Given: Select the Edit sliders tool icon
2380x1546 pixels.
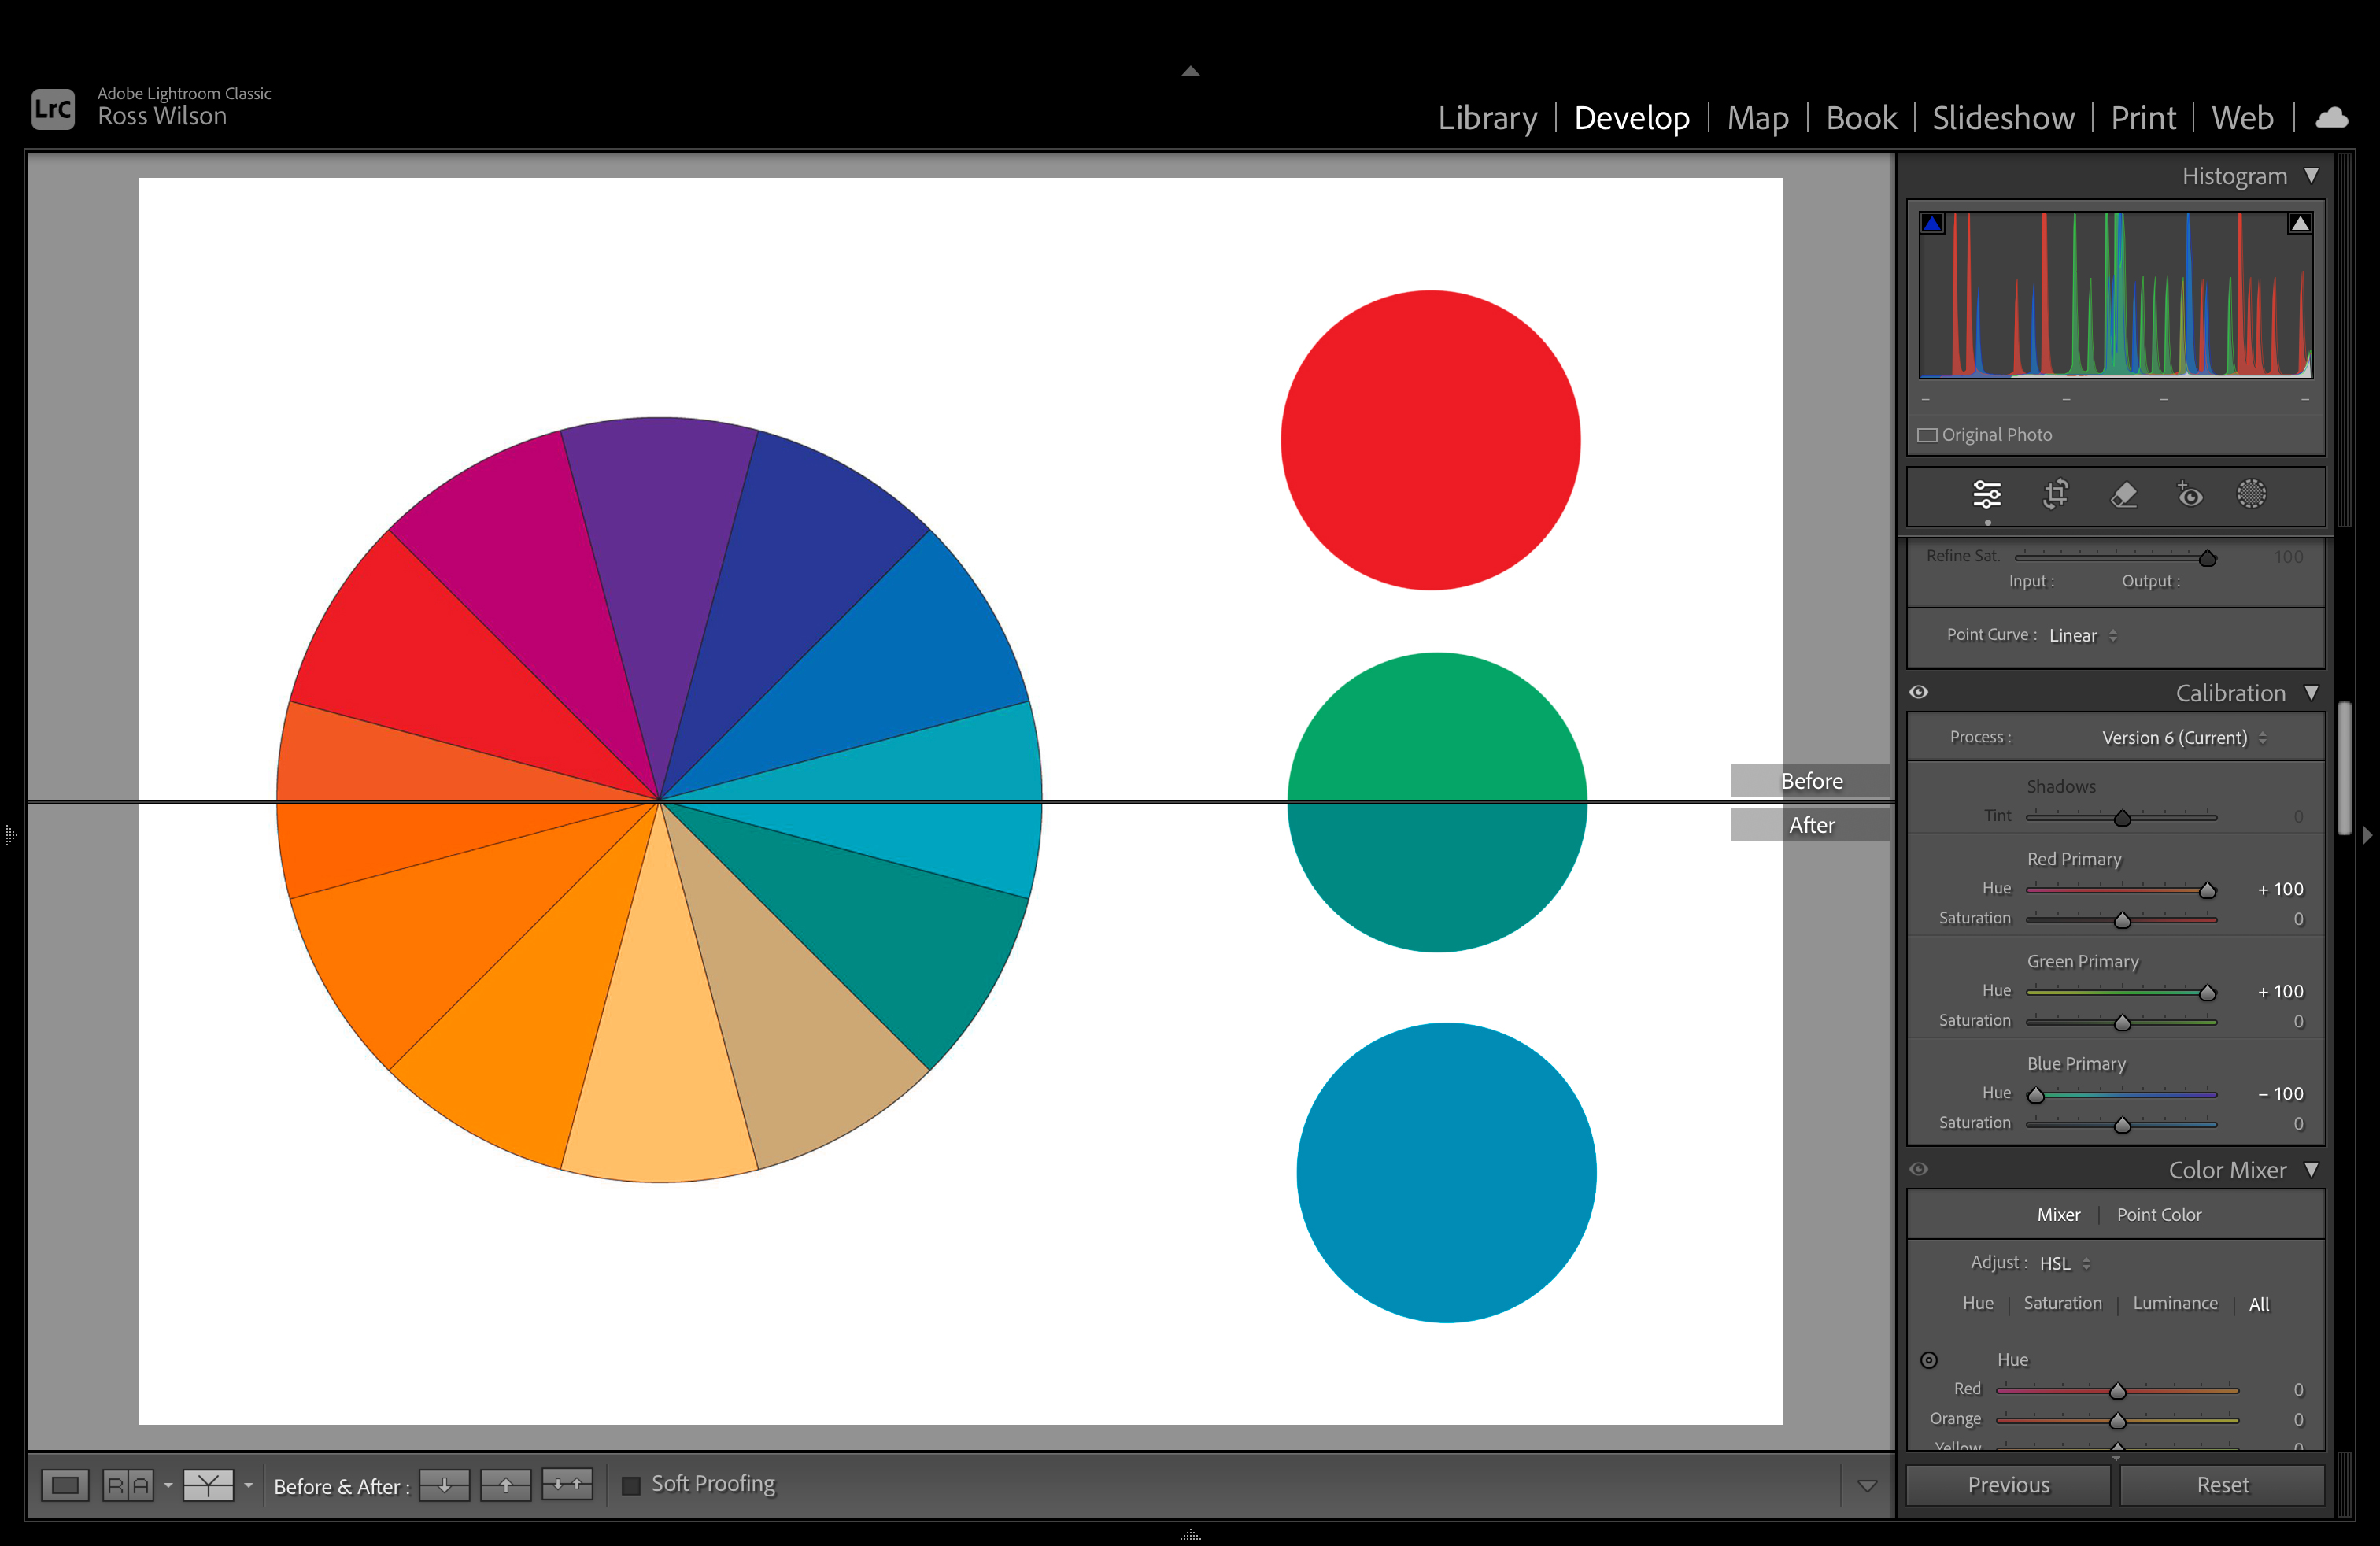Looking at the screenshot, I should 1986,495.
